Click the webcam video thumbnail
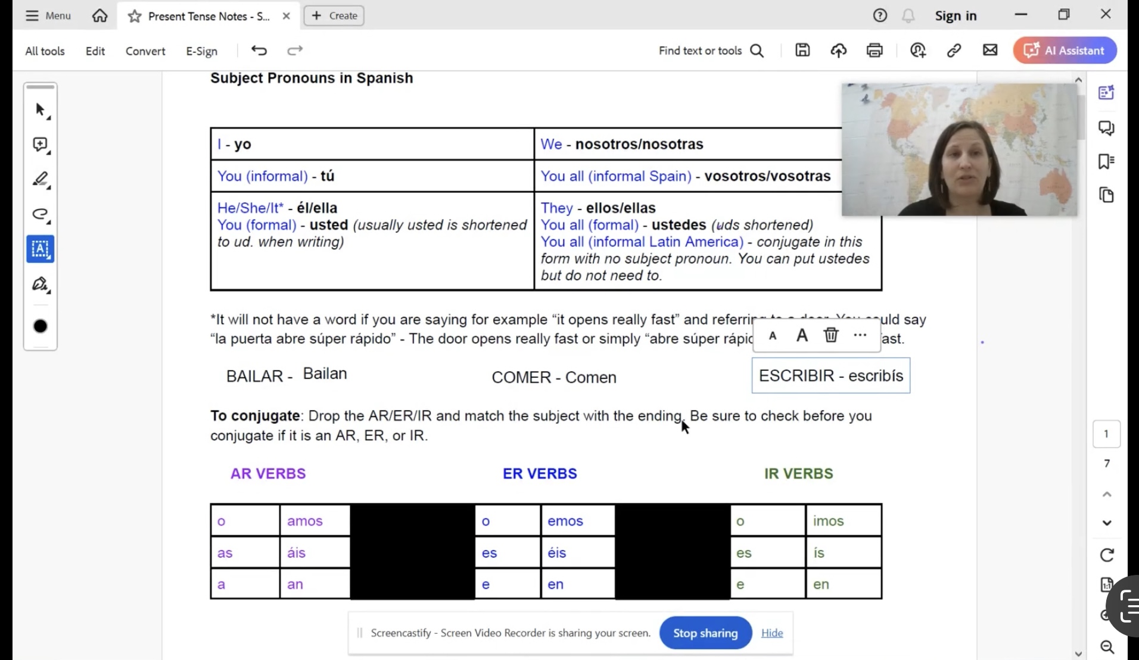The height and width of the screenshot is (660, 1139). coord(959,149)
